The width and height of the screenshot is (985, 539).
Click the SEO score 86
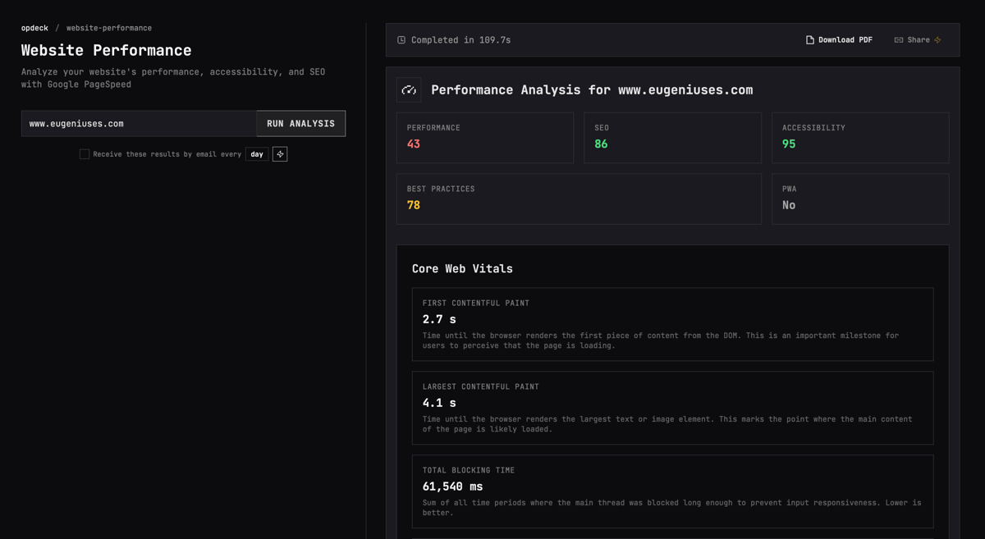coord(601,144)
